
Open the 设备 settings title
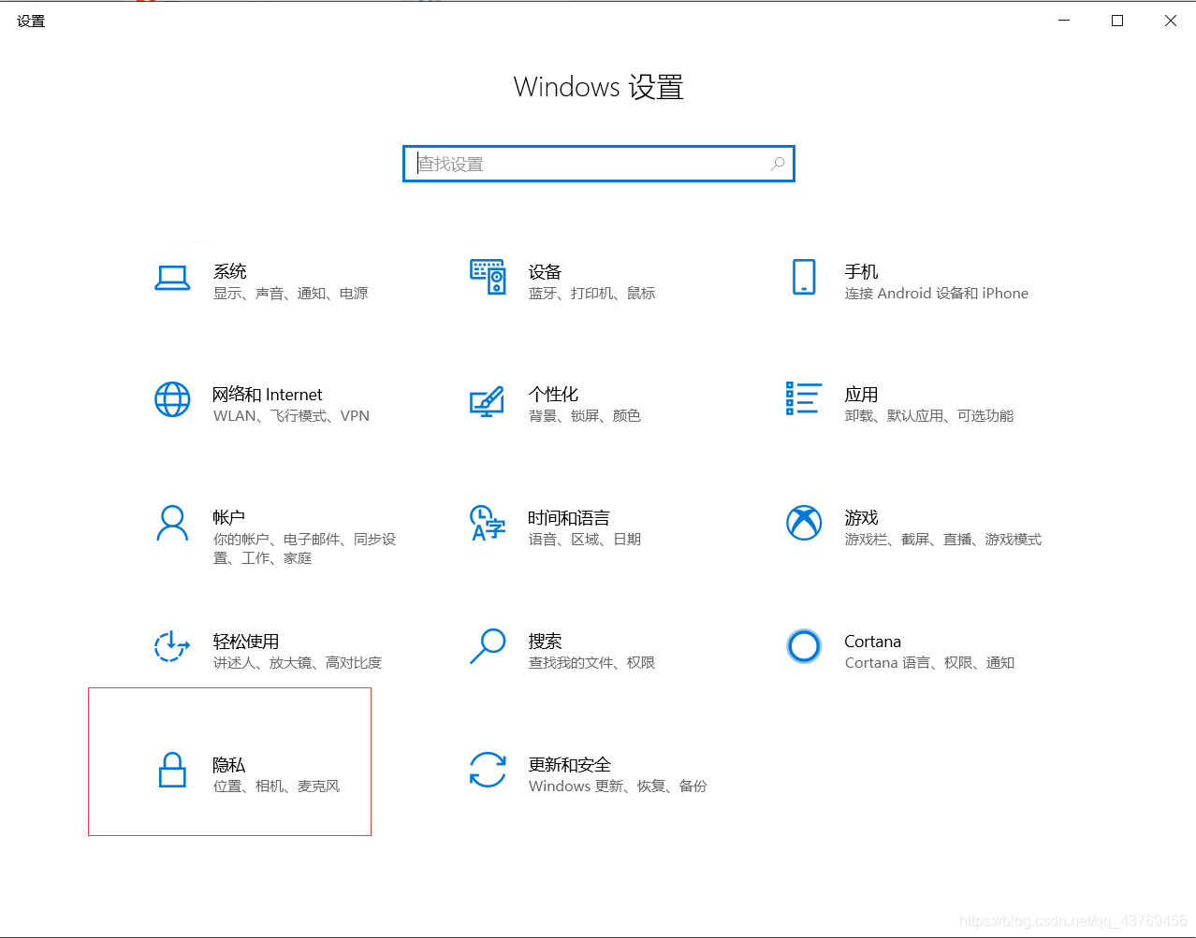tap(545, 272)
